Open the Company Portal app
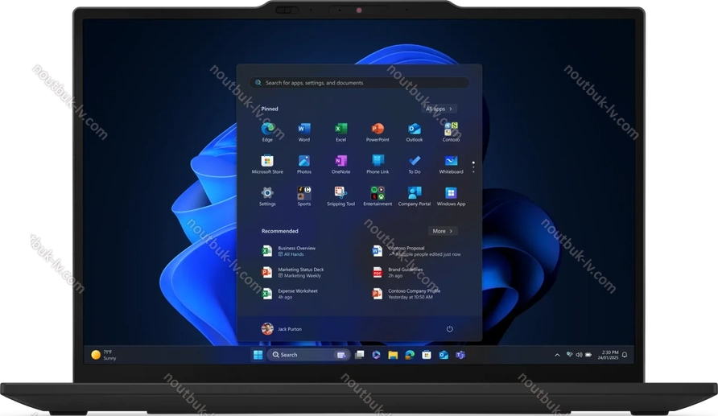Viewport: 718px width, 416px height. point(414,194)
